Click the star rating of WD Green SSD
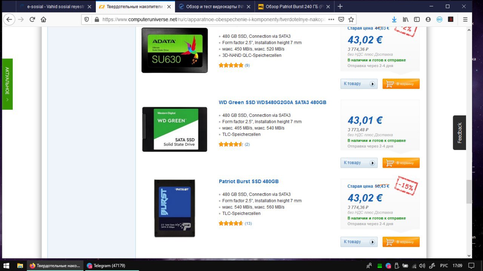Image resolution: width=483 pixels, height=271 pixels. click(x=231, y=144)
